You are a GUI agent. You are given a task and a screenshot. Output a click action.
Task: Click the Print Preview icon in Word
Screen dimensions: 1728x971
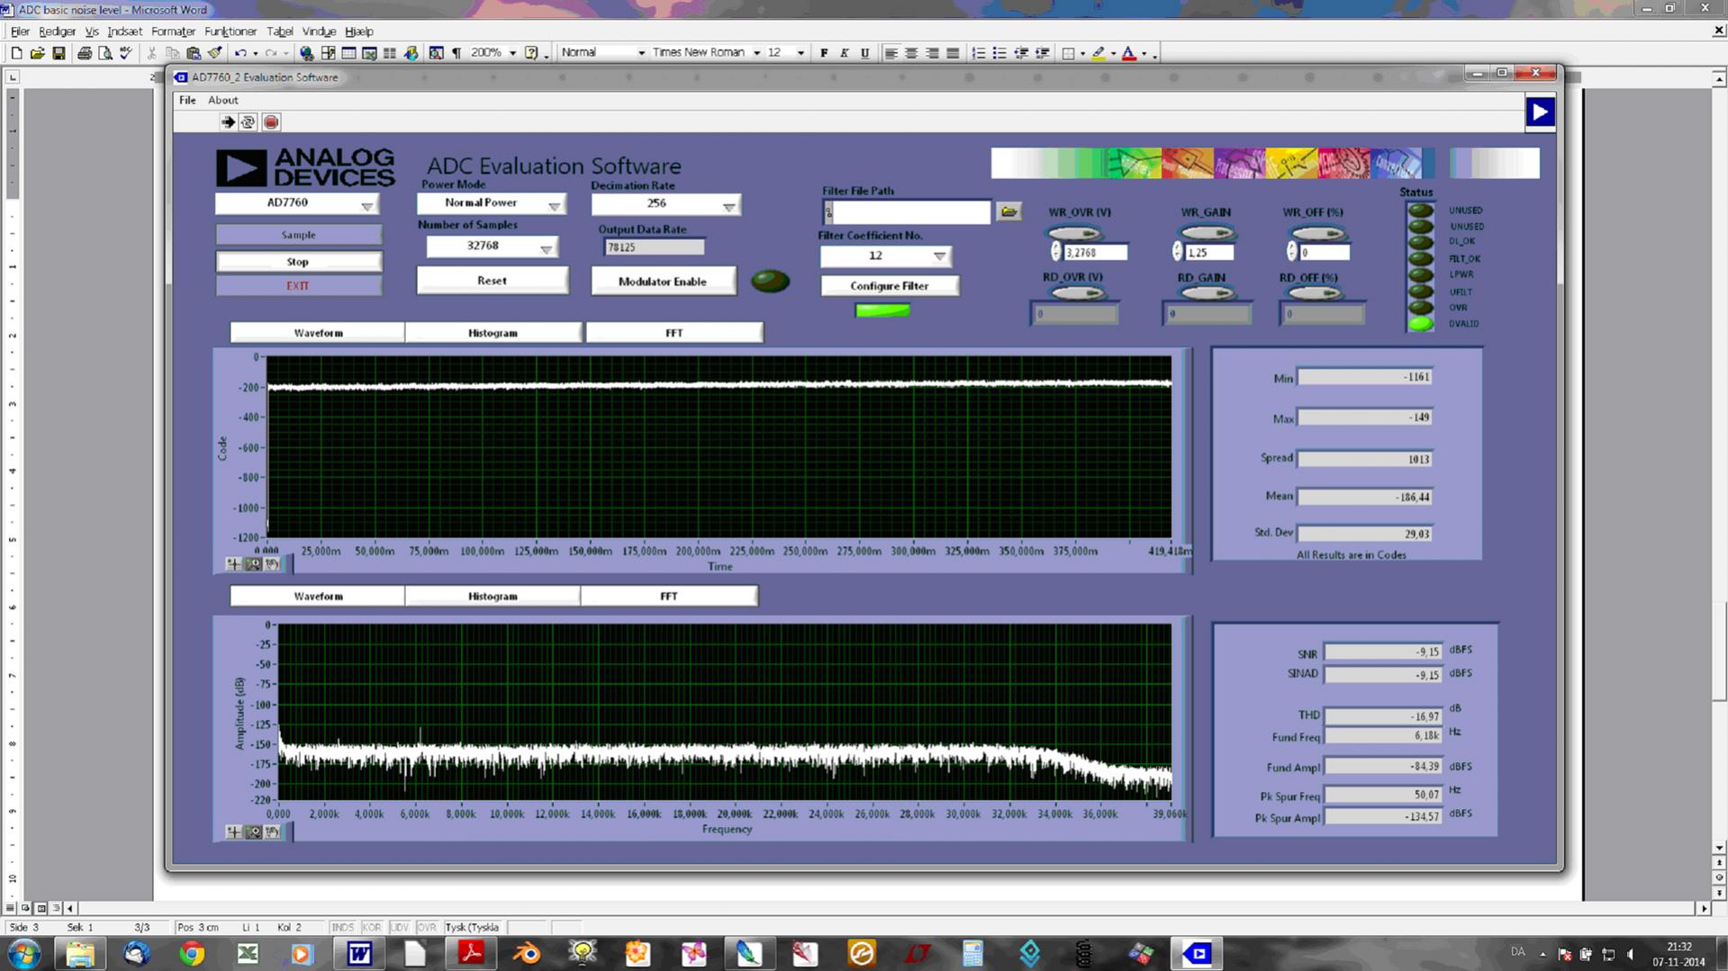[x=104, y=53]
